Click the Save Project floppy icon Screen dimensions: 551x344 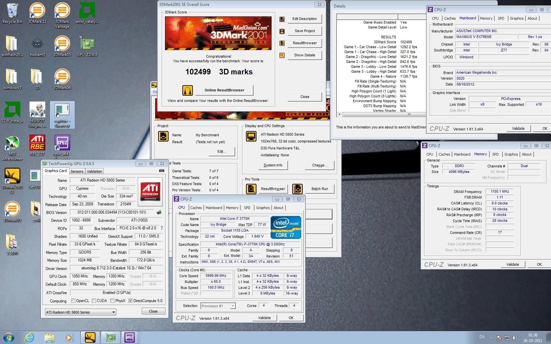(282, 31)
